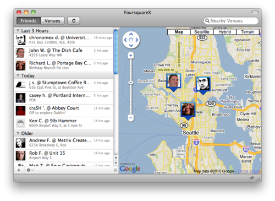275x201 pixels.
Task: Select John W. @ The Dish Cafe
Action: (x=64, y=53)
